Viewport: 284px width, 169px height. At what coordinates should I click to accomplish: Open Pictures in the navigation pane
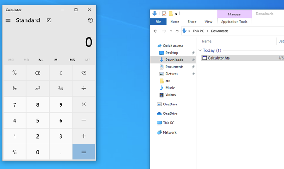tap(172, 74)
